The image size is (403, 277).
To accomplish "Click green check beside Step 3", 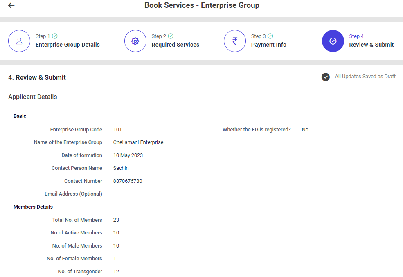I will point(270,36).
